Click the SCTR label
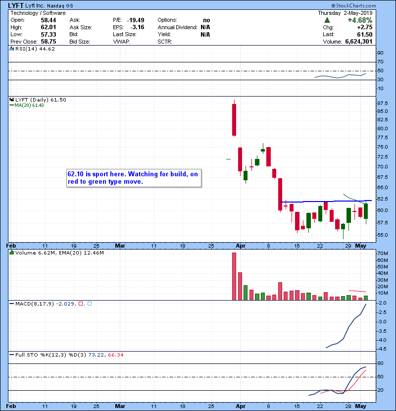The height and width of the screenshot is (411, 396). [x=165, y=42]
